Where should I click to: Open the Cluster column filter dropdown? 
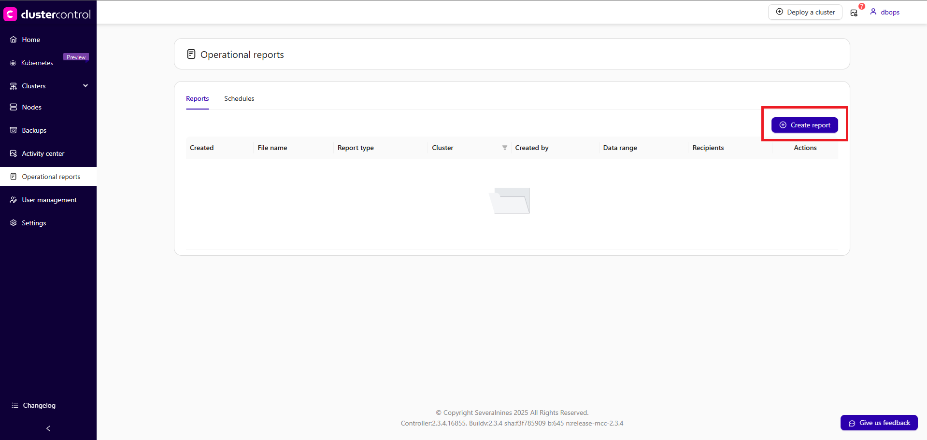504,148
